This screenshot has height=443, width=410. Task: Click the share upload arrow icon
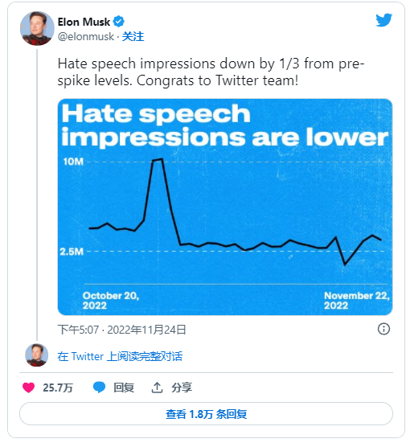tap(157, 388)
